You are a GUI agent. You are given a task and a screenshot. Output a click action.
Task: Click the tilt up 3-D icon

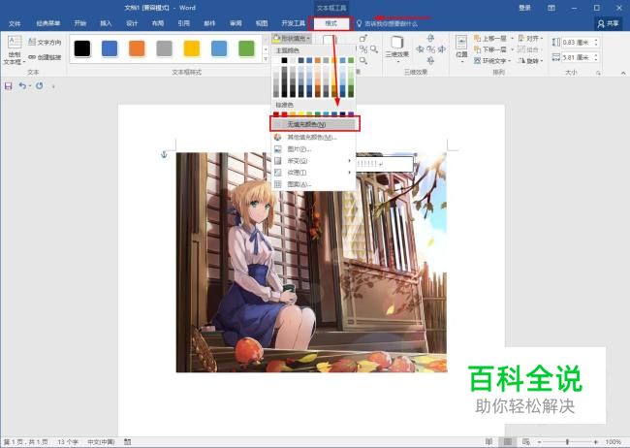pos(430,38)
